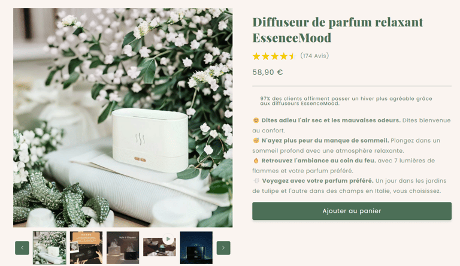Click the large main product image
This screenshot has height=266, width=460.
click(x=123, y=117)
